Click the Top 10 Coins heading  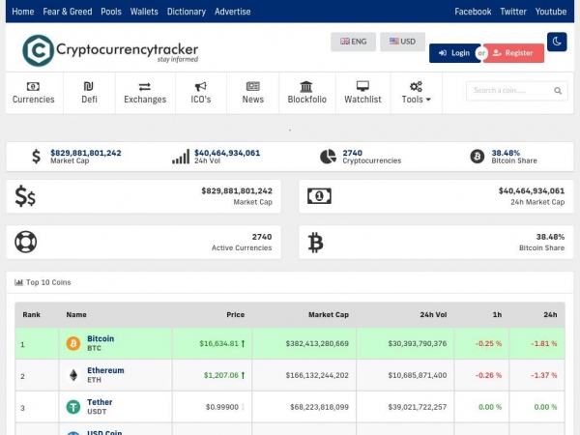click(48, 282)
